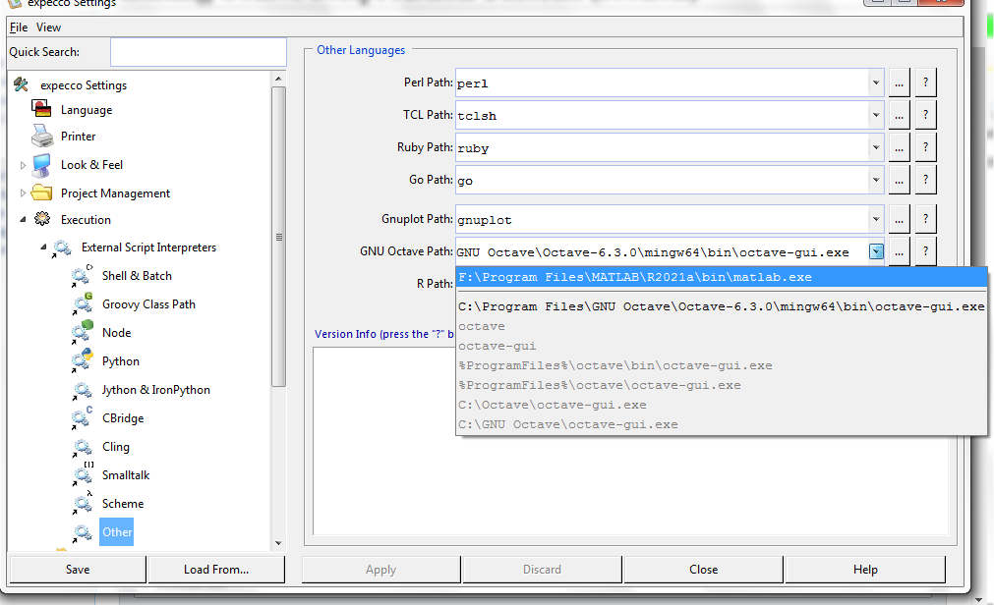Screen dimensions: 994x605
Task: Open the View menu
Action: click(49, 27)
